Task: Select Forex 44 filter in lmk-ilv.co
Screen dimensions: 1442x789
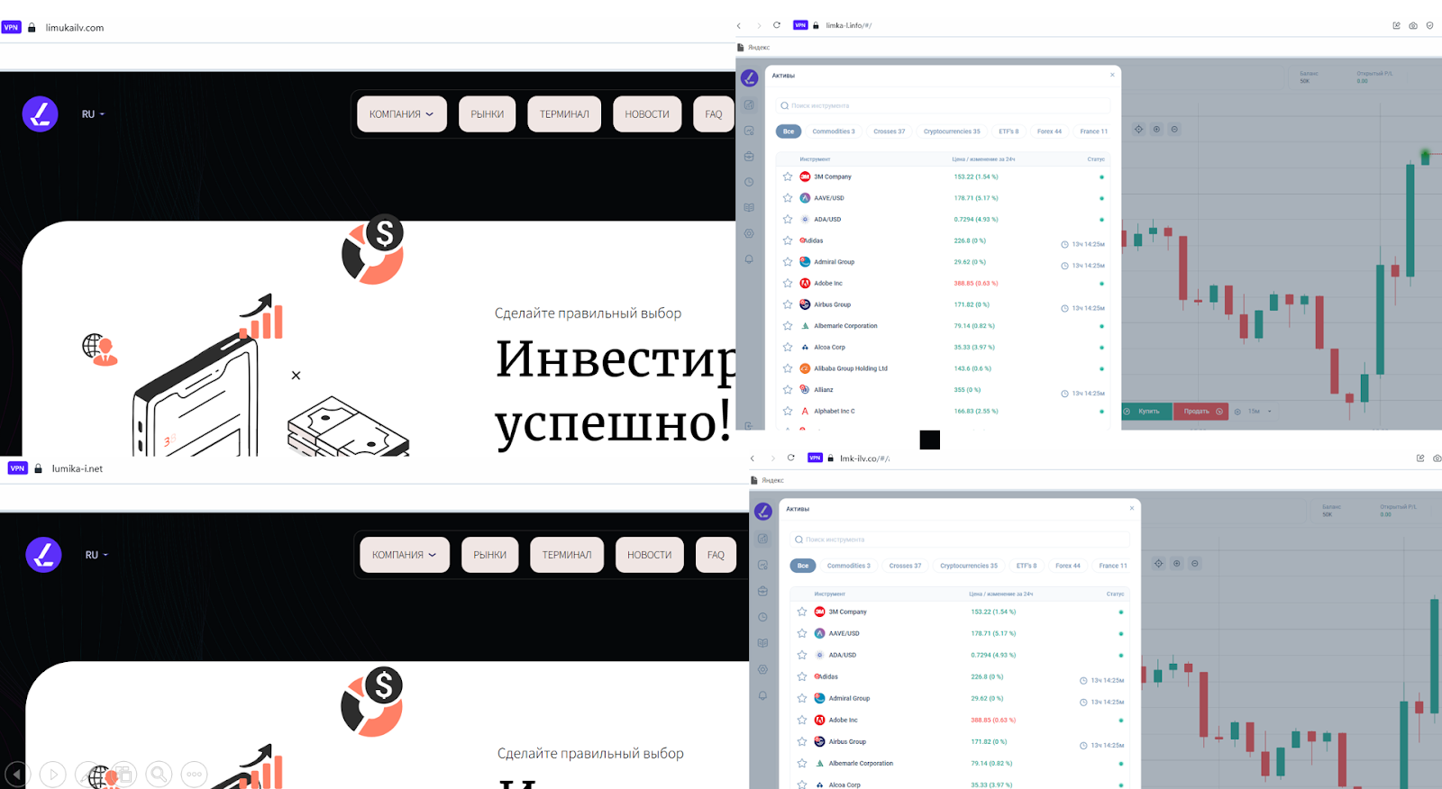Action: [1068, 566]
